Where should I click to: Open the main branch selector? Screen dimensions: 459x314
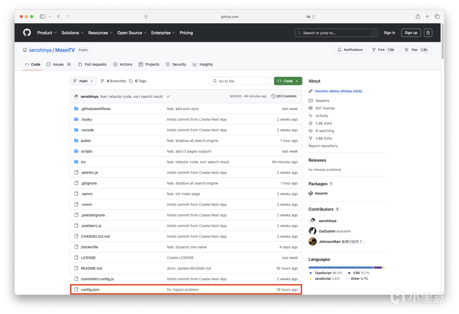point(83,81)
